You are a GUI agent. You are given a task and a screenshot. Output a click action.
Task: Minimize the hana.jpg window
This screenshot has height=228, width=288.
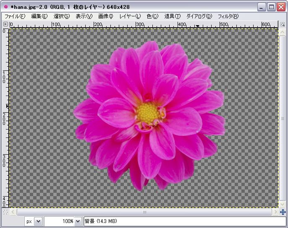(x=262, y=7)
